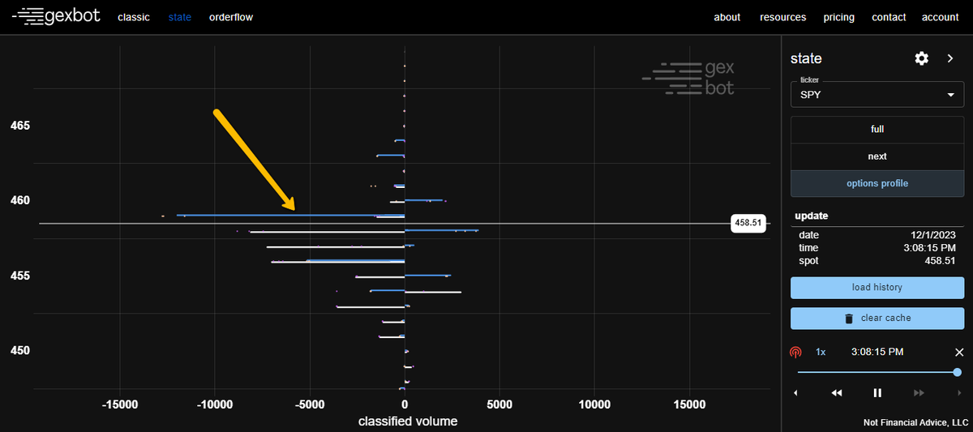The height and width of the screenshot is (432, 973).
Task: Click the Not Financial Advice, LLC text
Action: tap(916, 422)
